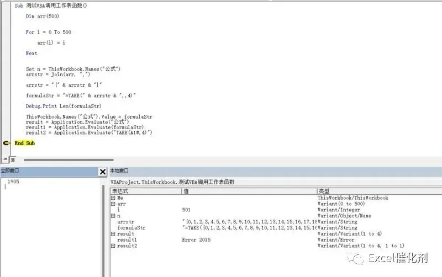Click the 表达式 column header
This screenshot has height=277, width=442.
tap(146, 191)
